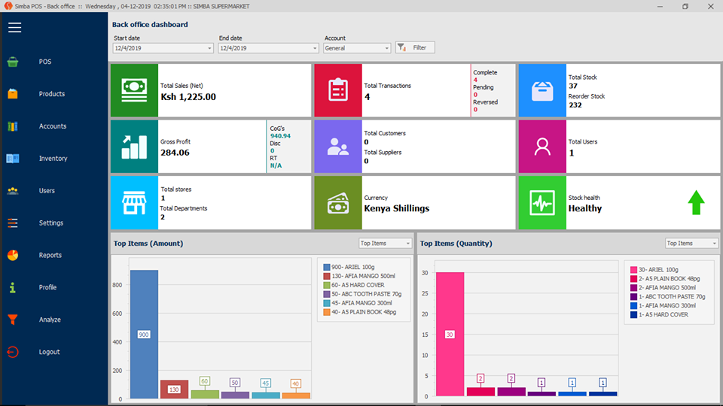Select the Analyze sidebar label

[x=50, y=320]
